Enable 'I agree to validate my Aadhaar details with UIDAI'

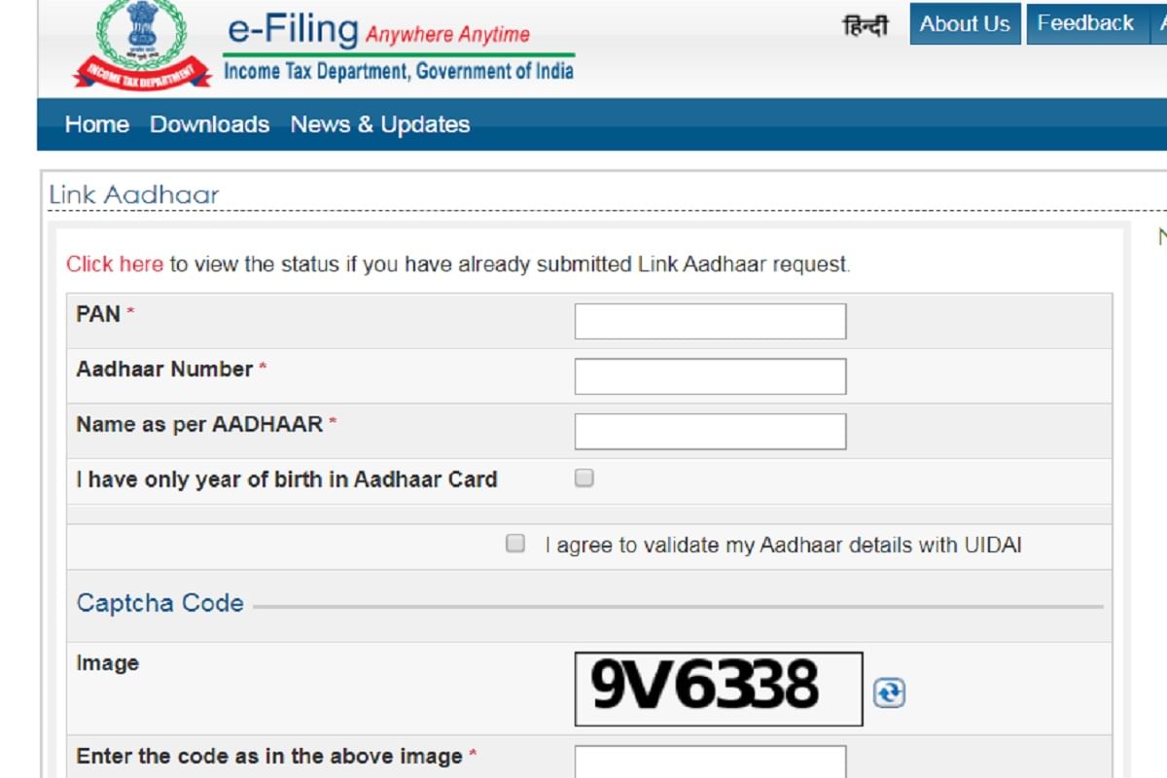[513, 544]
